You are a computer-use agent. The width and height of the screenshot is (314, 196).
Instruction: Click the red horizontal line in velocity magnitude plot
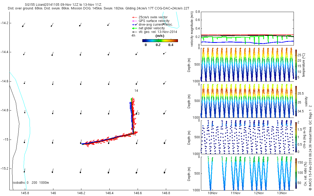tap(247, 34)
